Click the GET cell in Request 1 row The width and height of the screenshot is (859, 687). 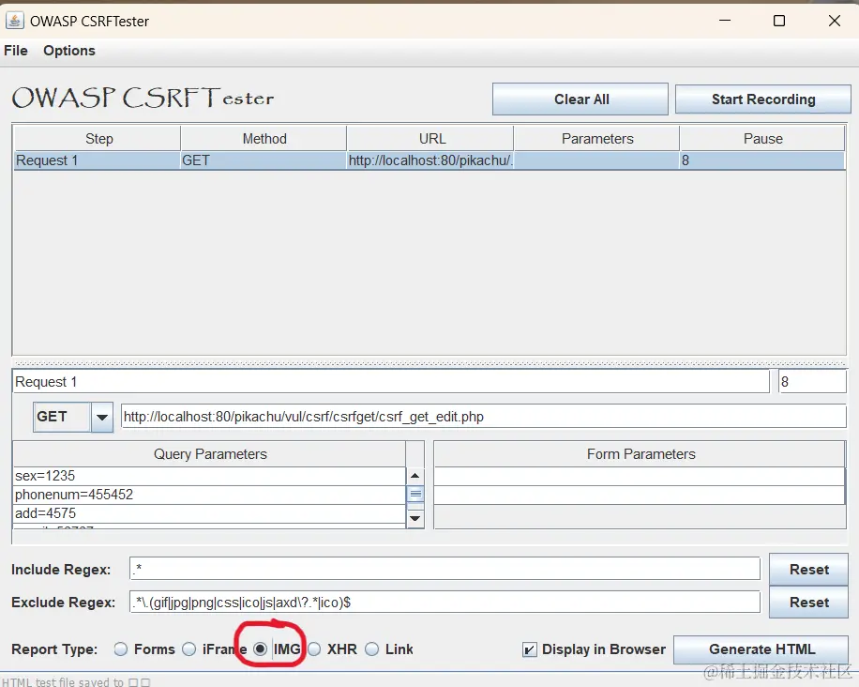pos(264,160)
